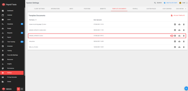Download sample_contract-(1).docx via cloud icon
The image size is (188, 91).
coord(179,36)
